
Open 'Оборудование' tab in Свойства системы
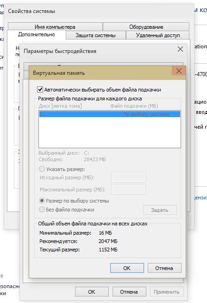pyautogui.click(x=146, y=26)
